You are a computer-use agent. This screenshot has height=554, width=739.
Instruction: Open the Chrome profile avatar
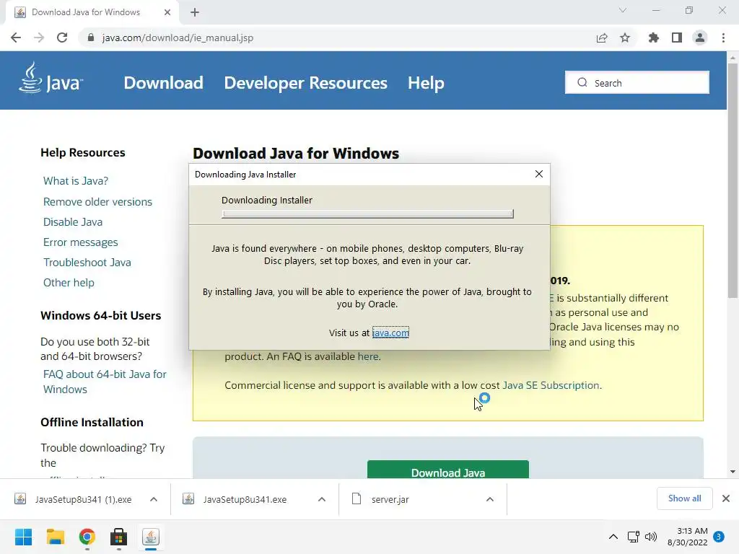(700, 38)
